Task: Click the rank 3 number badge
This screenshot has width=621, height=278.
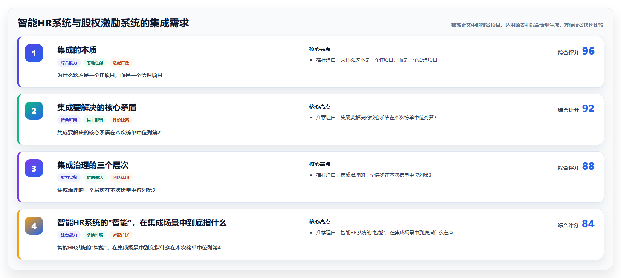Action: pos(34,168)
